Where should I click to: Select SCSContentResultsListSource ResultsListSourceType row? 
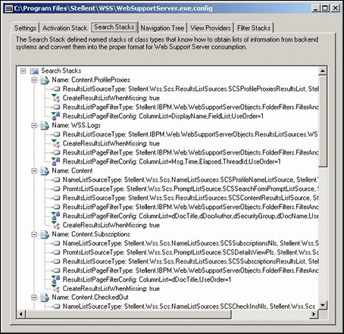[x=190, y=198]
